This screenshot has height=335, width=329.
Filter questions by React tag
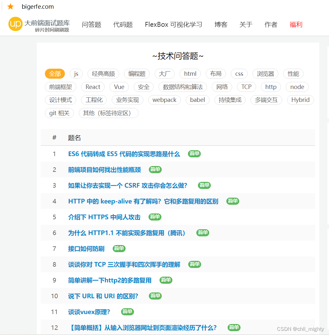click(x=93, y=87)
